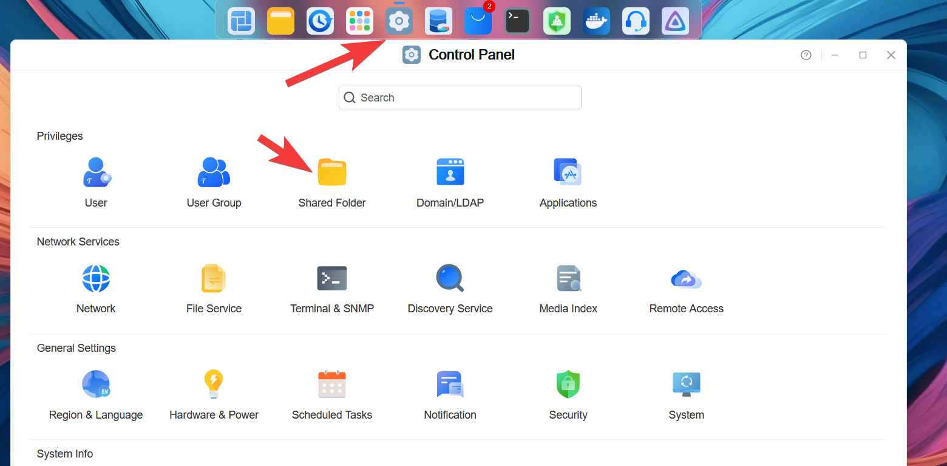Open the Shared Folder settings
Image resolution: width=947 pixels, height=466 pixels.
[332, 173]
